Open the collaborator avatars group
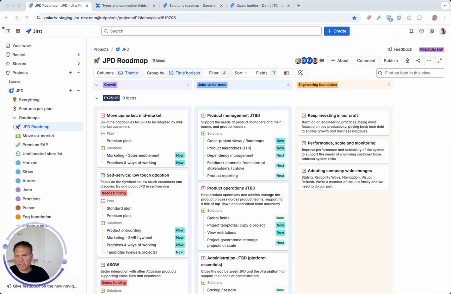Image resolution: width=451 pixels, height=294 pixels. (309, 60)
